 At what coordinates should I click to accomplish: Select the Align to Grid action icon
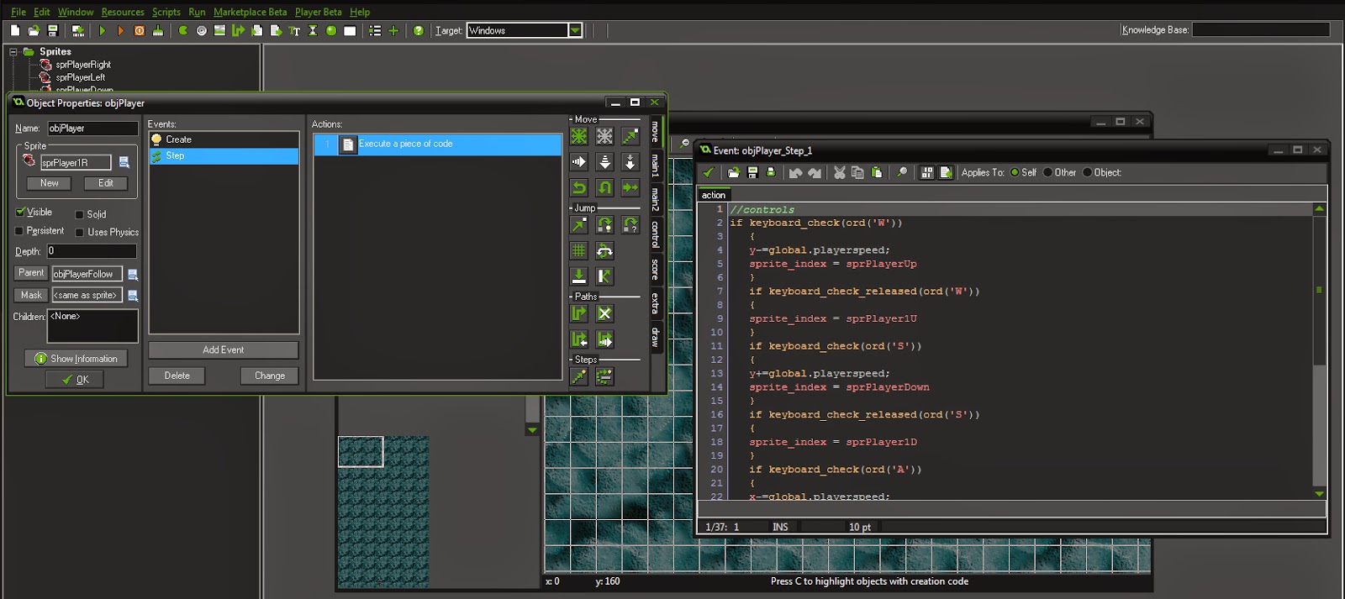[579, 250]
